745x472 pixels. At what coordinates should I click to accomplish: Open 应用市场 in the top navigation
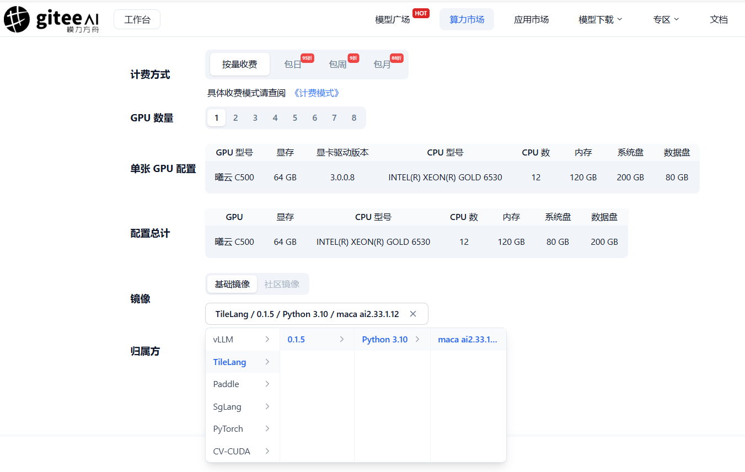pyautogui.click(x=531, y=19)
